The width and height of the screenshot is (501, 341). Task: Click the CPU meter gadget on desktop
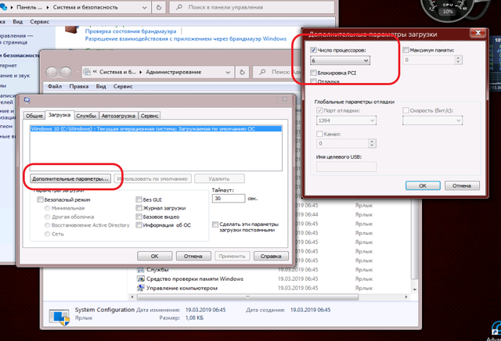pos(448,9)
